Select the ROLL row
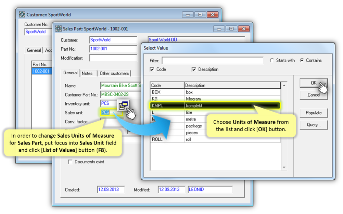The height and width of the screenshot is (214, 343). [x=215, y=139]
